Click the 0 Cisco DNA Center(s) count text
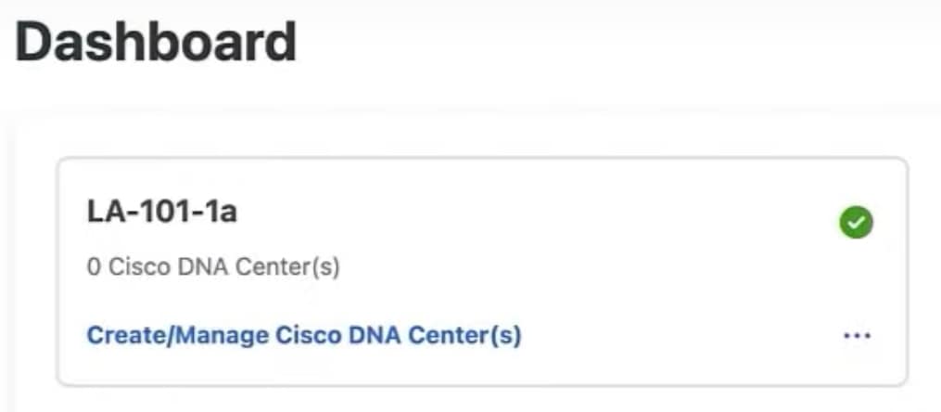 [x=213, y=267]
